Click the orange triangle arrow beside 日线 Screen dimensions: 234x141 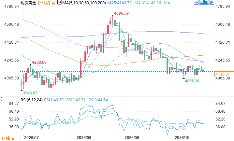pyautogui.click(x=13, y=138)
